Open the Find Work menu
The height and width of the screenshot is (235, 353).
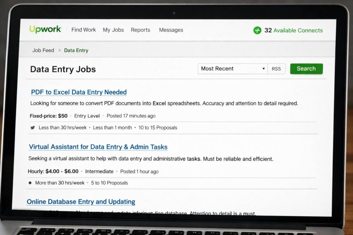point(83,30)
